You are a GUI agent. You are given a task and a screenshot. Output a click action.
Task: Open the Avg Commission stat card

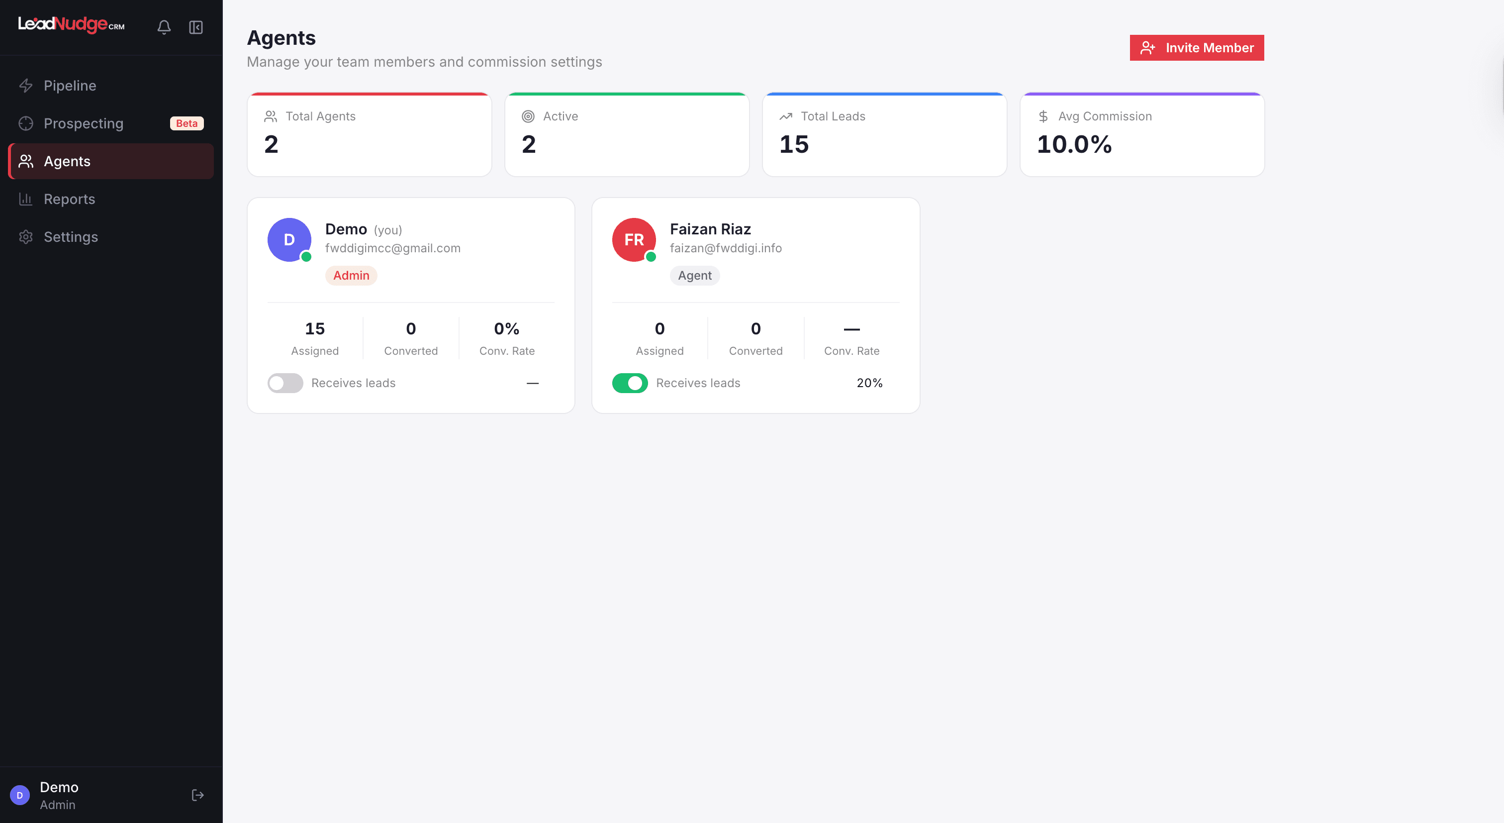[1142, 134]
